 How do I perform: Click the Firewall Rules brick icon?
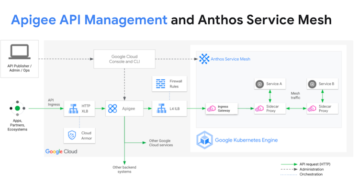[x=160, y=84]
